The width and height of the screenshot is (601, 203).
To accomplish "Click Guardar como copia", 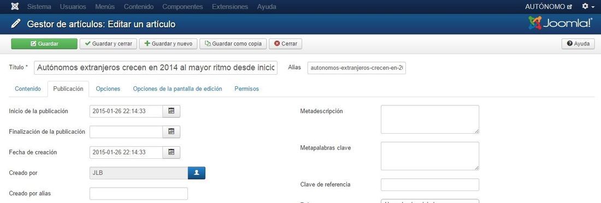I will coord(233,44).
